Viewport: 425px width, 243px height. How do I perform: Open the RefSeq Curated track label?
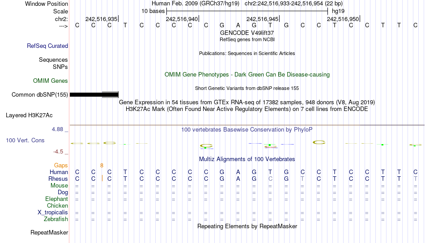[47, 46]
